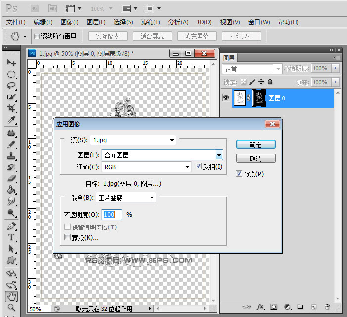The width and height of the screenshot is (347, 317).
Task: Open the Arrange Documents dropdown
Action: (130, 9)
